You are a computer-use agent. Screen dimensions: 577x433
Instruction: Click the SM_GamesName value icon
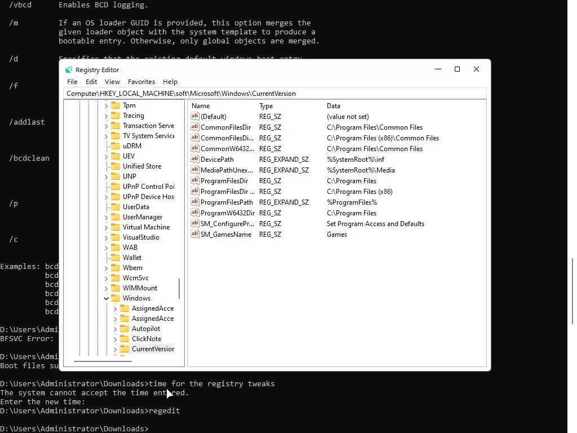pyautogui.click(x=194, y=234)
